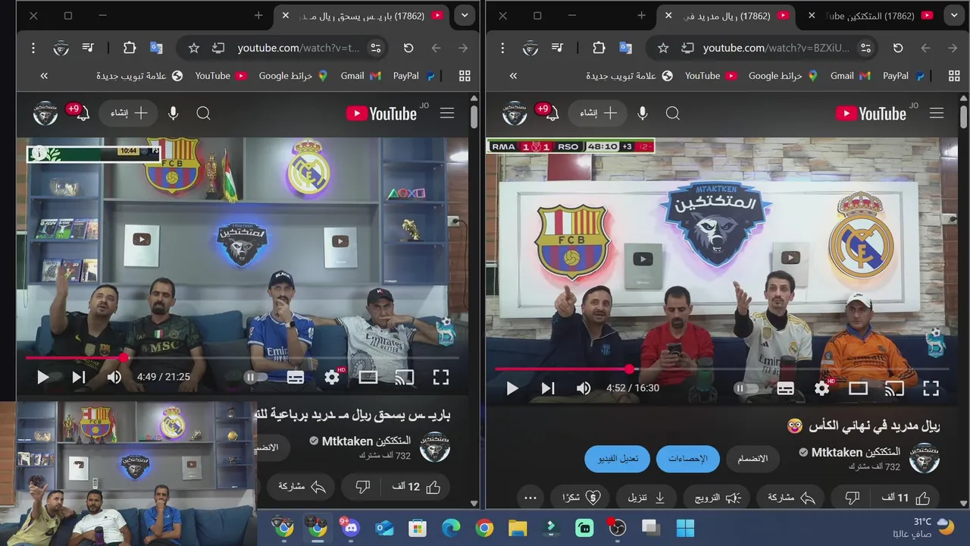Switch 16:30 player to theater mode
The width and height of the screenshot is (970, 546).
coord(858,388)
